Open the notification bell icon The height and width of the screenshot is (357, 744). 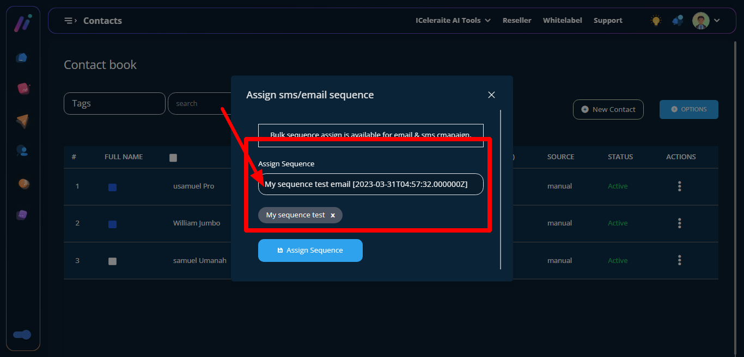click(x=678, y=21)
